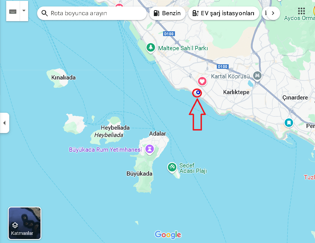315x243 pixels.
Task: Click the search magnifier icon
Action: (44, 13)
